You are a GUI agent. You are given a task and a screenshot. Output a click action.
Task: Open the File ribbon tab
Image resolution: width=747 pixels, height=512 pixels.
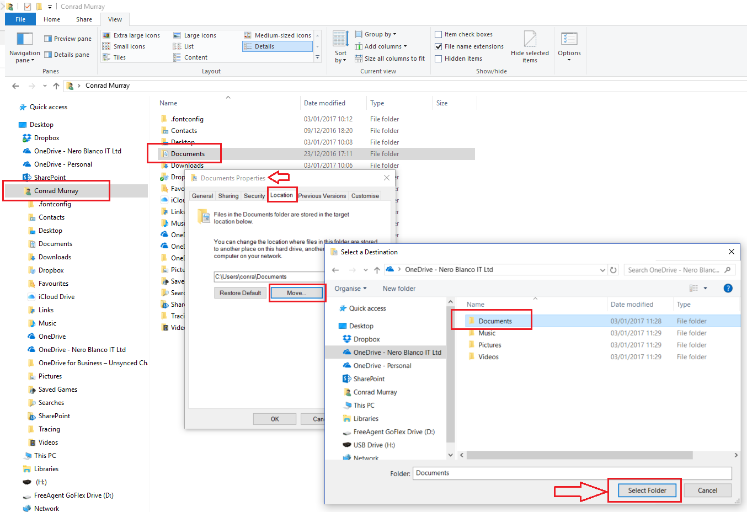click(x=20, y=19)
